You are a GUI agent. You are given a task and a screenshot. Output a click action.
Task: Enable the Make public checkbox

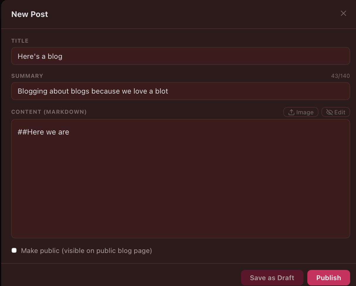[14, 250]
